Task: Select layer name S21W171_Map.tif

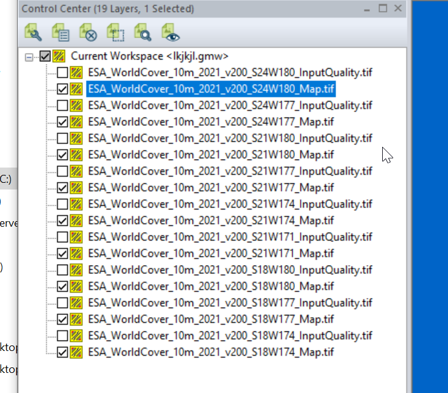Action: (211, 253)
